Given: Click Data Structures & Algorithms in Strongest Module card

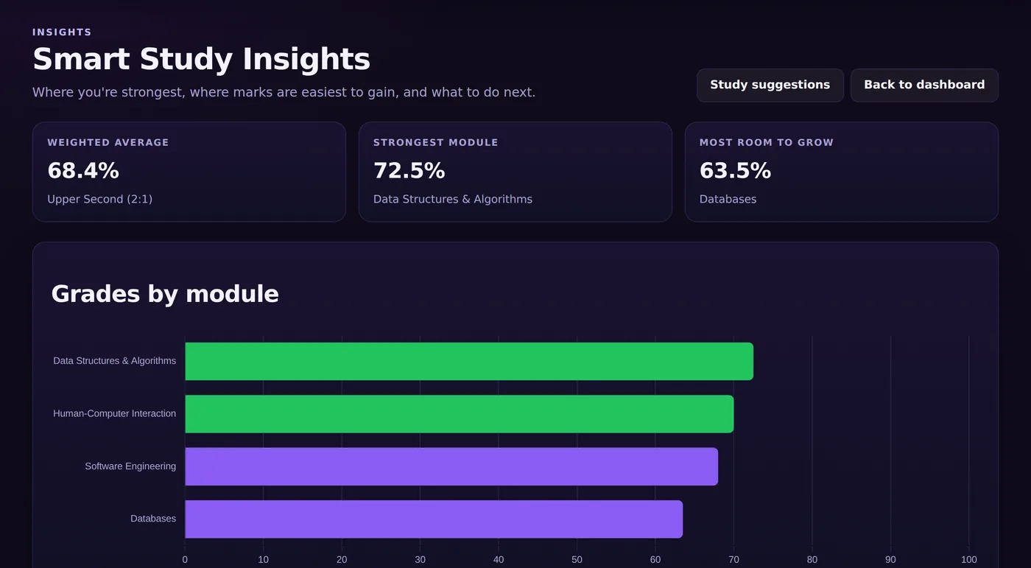Looking at the screenshot, I should [453, 199].
